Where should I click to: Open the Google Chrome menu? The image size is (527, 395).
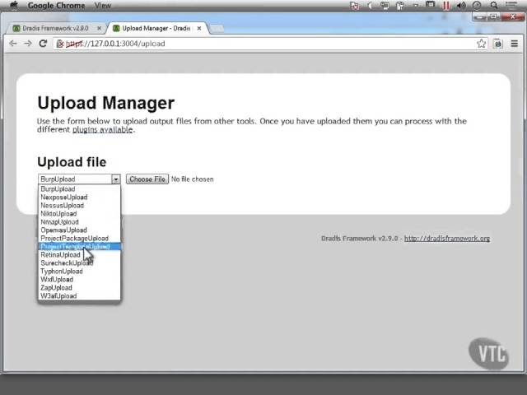[x=56, y=6]
